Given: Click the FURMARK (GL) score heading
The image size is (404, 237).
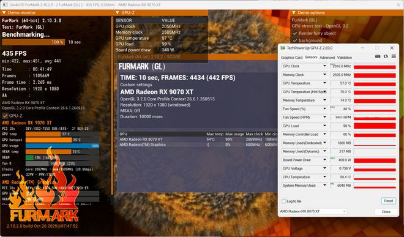Looking at the screenshot, I should 142,67.
